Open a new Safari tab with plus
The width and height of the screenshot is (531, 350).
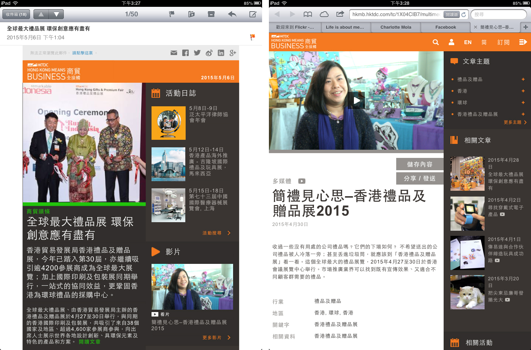[x=526, y=27]
